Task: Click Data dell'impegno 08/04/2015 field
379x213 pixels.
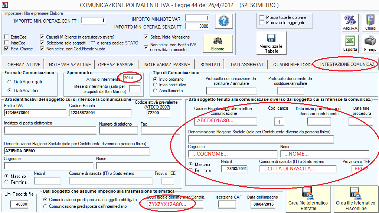Action: coord(263,204)
